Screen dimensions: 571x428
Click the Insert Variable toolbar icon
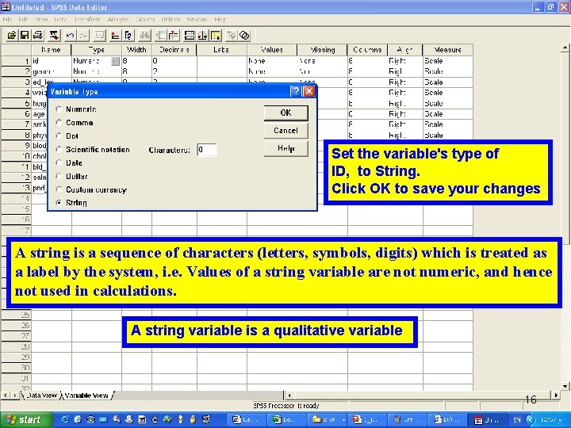tap(174, 36)
